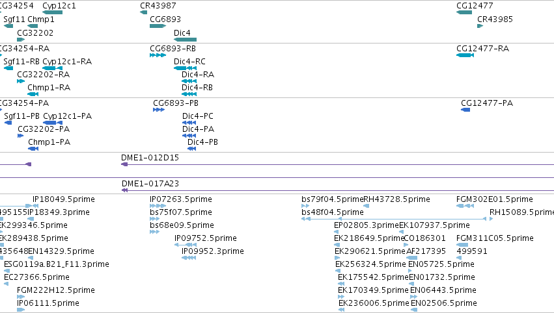
Task: Click the CG12477-RA transcript
Action: (x=465, y=55)
